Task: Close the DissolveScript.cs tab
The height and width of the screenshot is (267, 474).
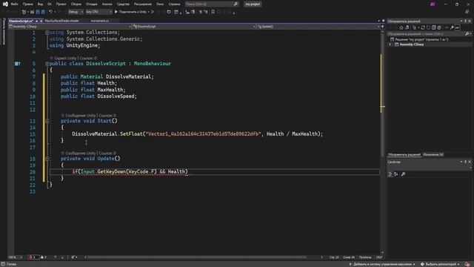Action: click(x=41, y=21)
